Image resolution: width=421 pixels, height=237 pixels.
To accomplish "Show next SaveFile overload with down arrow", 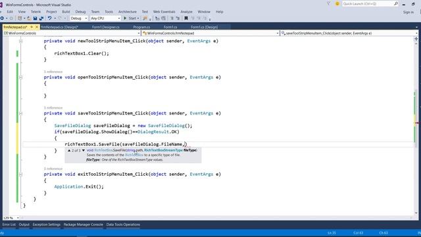I will 84,151.
